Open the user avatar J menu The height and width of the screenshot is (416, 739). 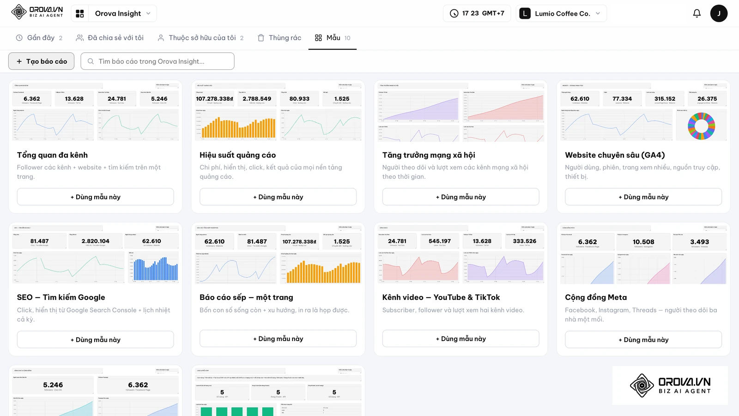(x=719, y=13)
